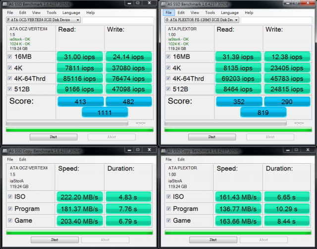The width and height of the screenshot is (317, 249).
Task: Toggle Game checkbox in PLEXTOR Copy-Benchmark
Action: [x=168, y=220]
